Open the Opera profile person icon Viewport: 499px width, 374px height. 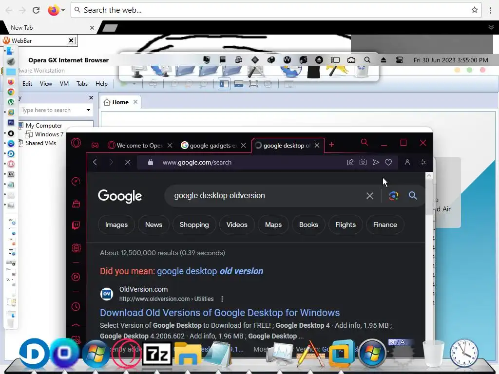click(407, 162)
